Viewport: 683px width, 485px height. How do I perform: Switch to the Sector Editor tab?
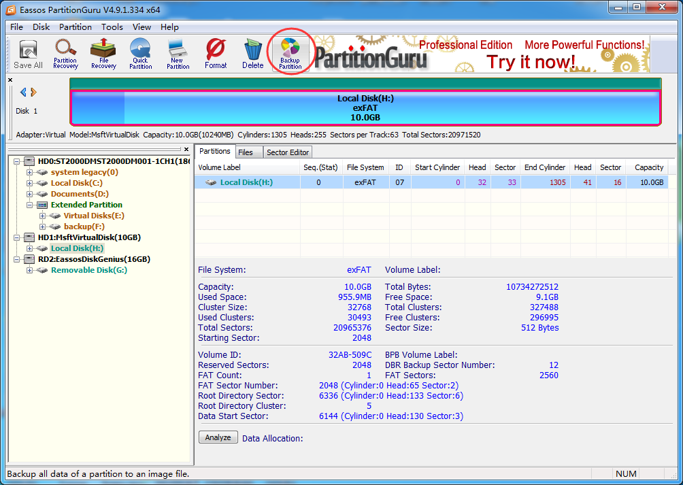288,152
